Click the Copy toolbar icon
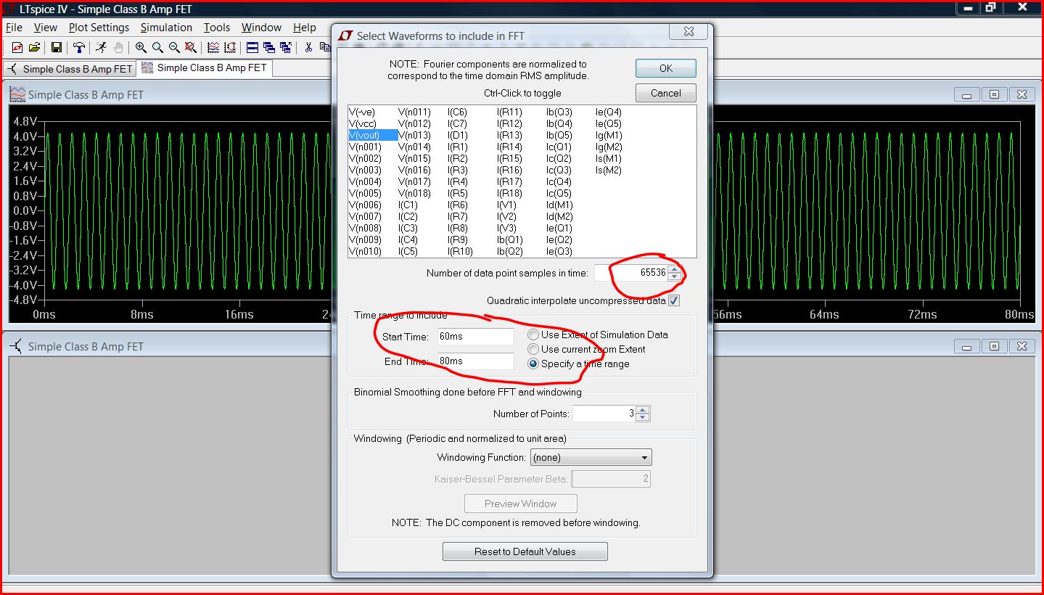This screenshot has width=1044, height=595. pyautogui.click(x=324, y=47)
